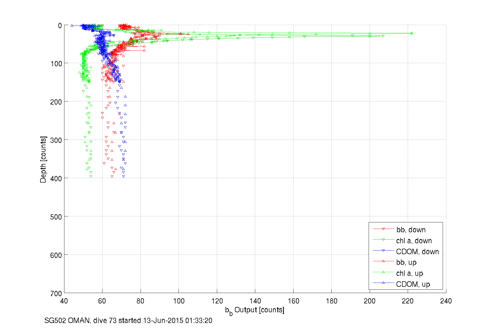
Task: Click the blue line sample beside 'CDOM, up'
Action: coord(383,283)
